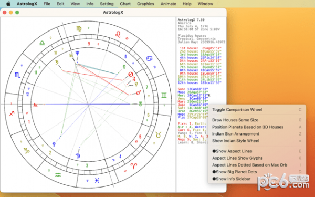Click the Thu July 4, 1776 date
Image resolution: width=315 pixels, height=197 pixels.
coord(193,26)
